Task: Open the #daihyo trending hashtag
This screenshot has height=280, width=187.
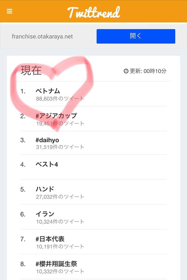Action: [47, 140]
